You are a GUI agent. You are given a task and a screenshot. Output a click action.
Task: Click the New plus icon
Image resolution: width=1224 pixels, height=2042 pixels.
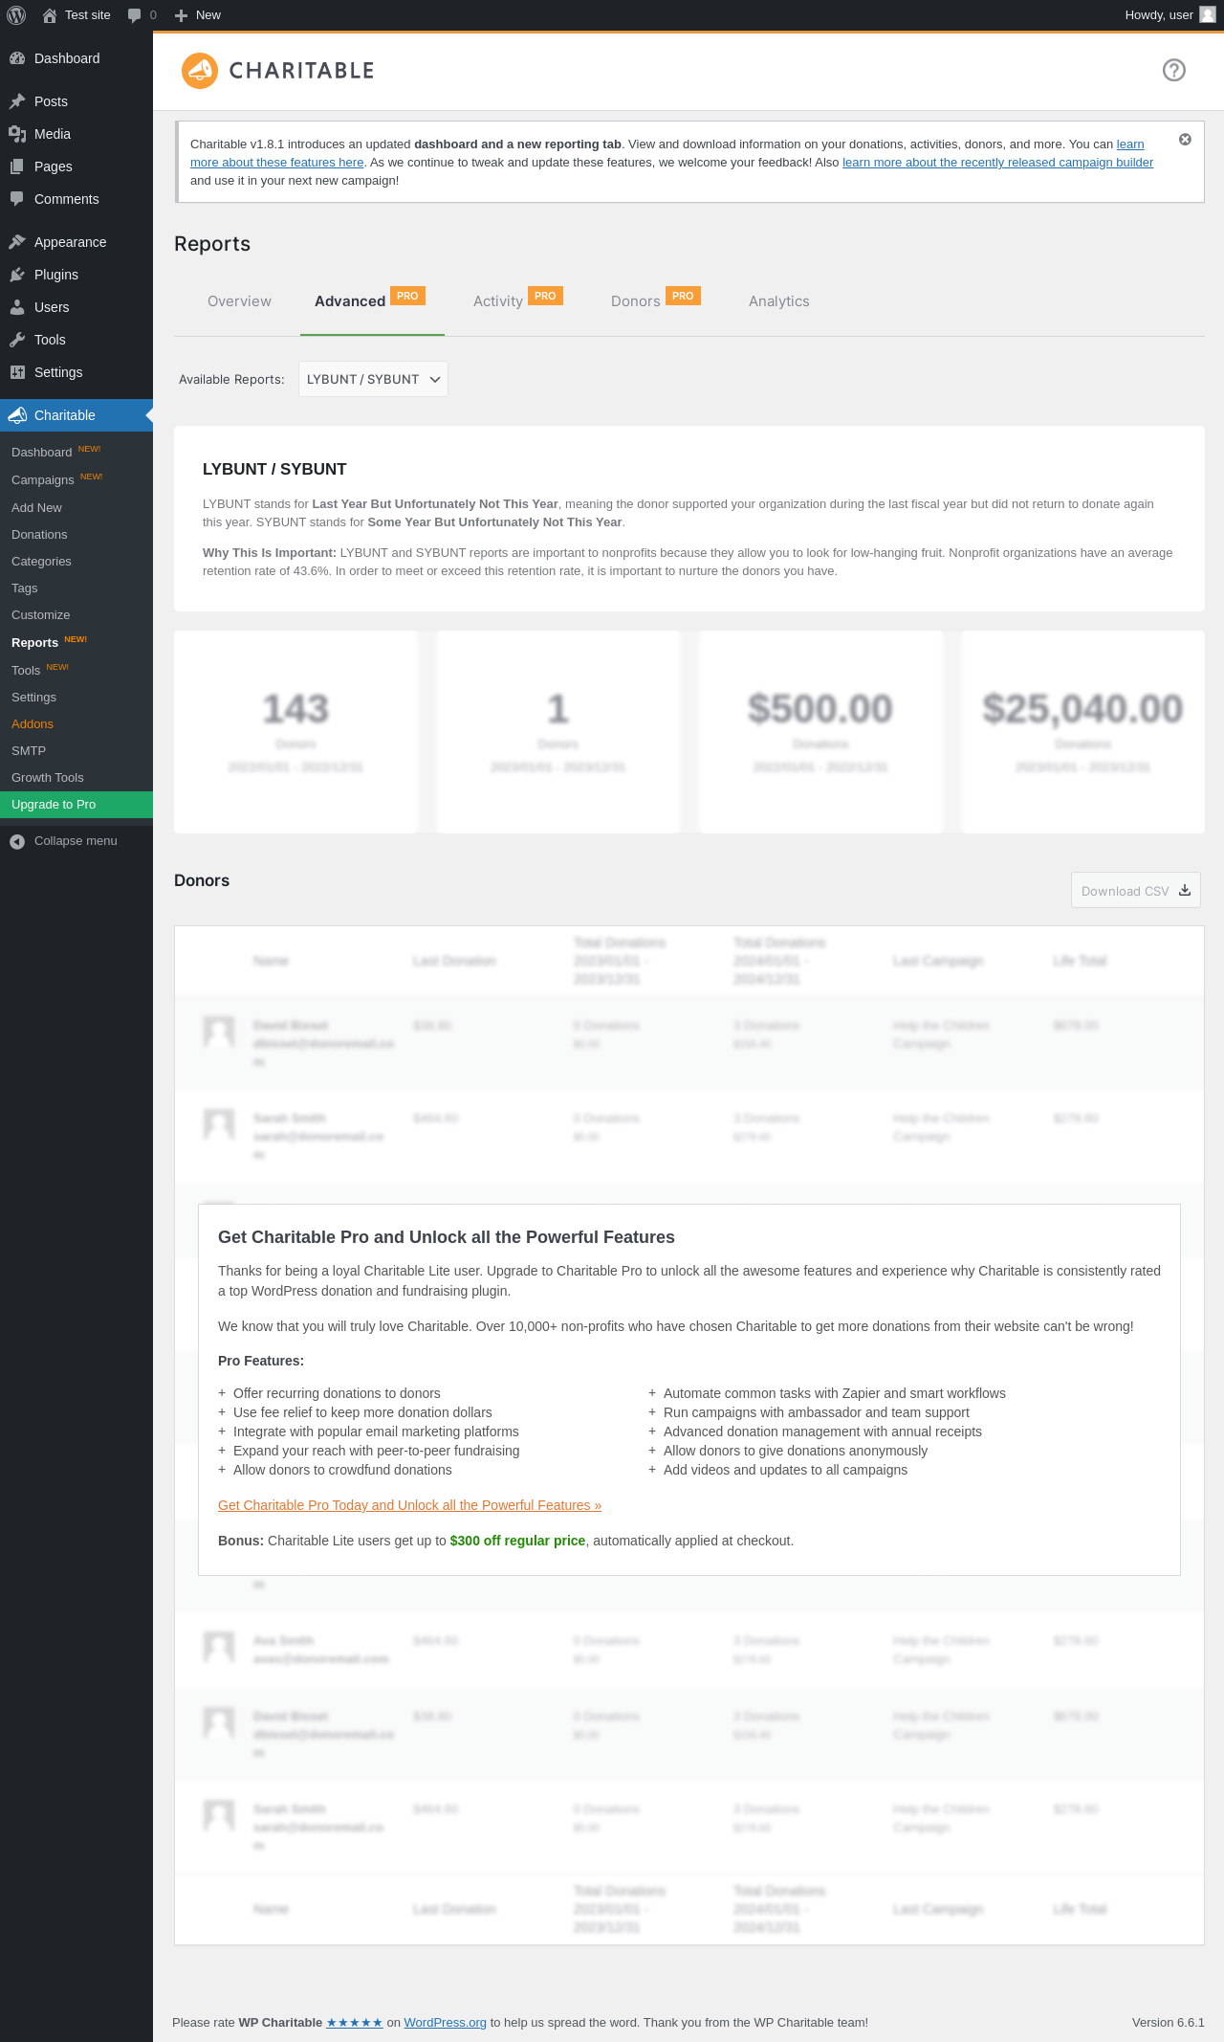pos(181,15)
